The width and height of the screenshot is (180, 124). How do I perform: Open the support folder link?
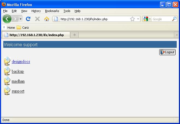tap(18, 91)
